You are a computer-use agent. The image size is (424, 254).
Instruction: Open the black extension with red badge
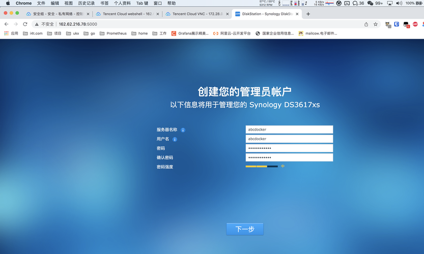(406, 24)
